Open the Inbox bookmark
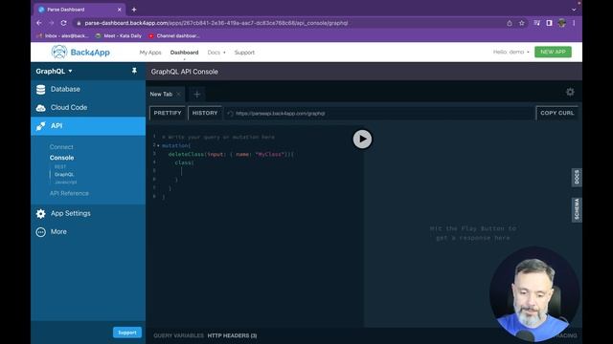The height and width of the screenshot is (344, 613). (x=63, y=36)
